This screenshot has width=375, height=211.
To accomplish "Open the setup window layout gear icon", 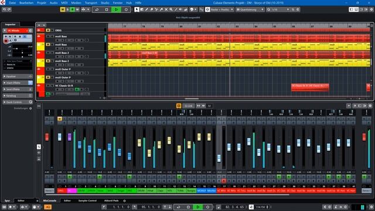I will click(x=371, y=9).
